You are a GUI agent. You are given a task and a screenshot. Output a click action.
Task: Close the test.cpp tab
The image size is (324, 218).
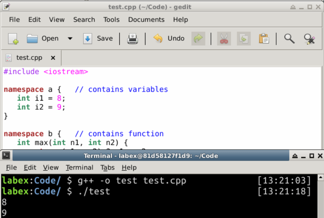[53, 58]
